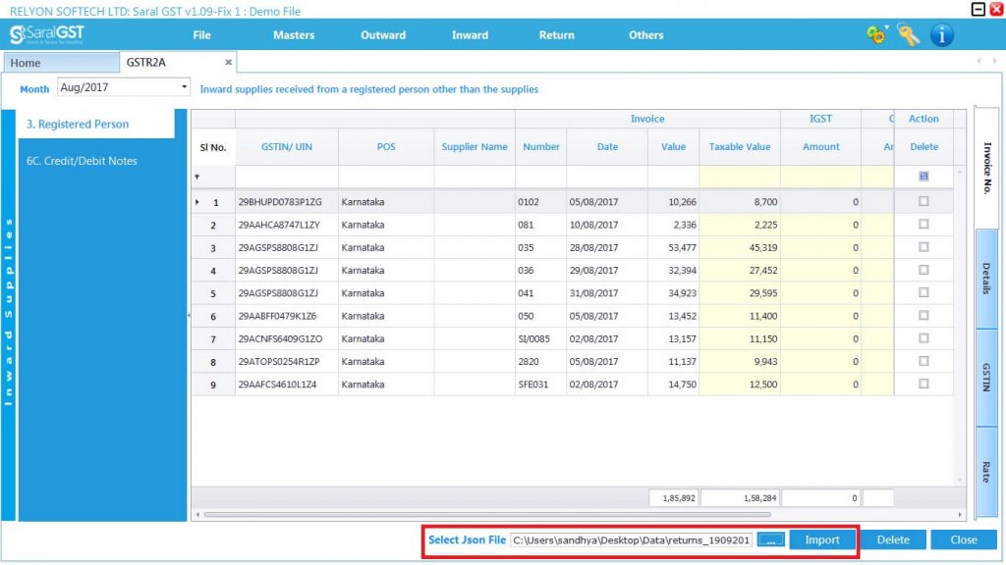Open the Outward menu
1006x565 pixels.
pyautogui.click(x=383, y=35)
